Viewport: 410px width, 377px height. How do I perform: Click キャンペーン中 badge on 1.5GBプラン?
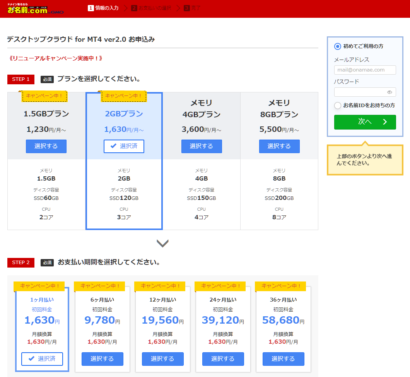pos(44,96)
